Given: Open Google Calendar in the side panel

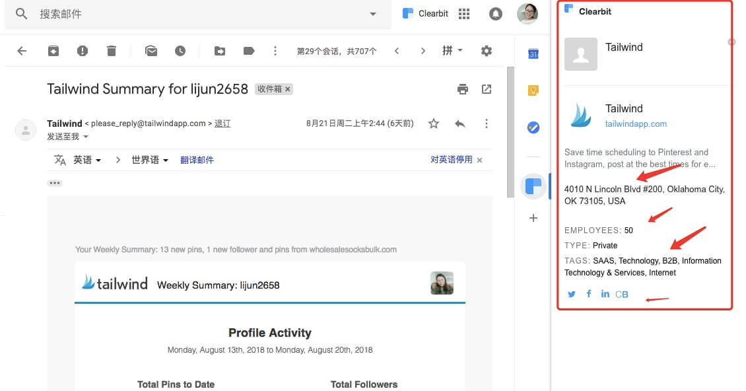Looking at the screenshot, I should [x=533, y=53].
